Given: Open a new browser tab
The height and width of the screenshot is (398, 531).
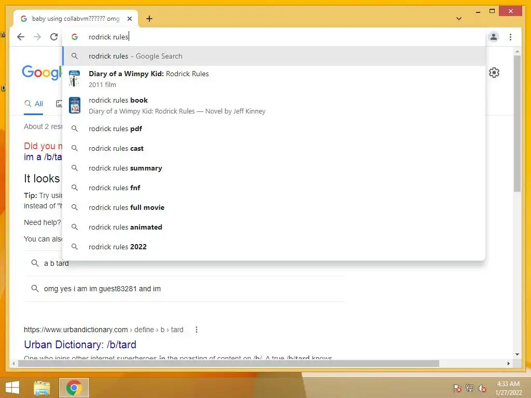Looking at the screenshot, I should [x=149, y=19].
